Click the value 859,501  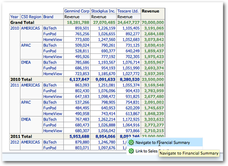click(82, 28)
